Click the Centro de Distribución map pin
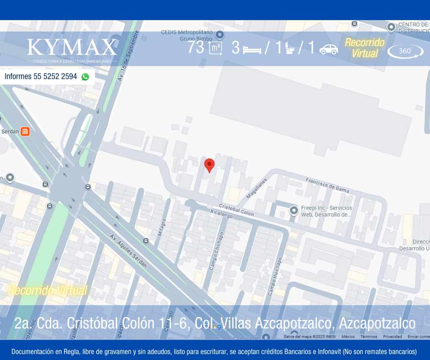This screenshot has height=360, width=430. pos(391,27)
